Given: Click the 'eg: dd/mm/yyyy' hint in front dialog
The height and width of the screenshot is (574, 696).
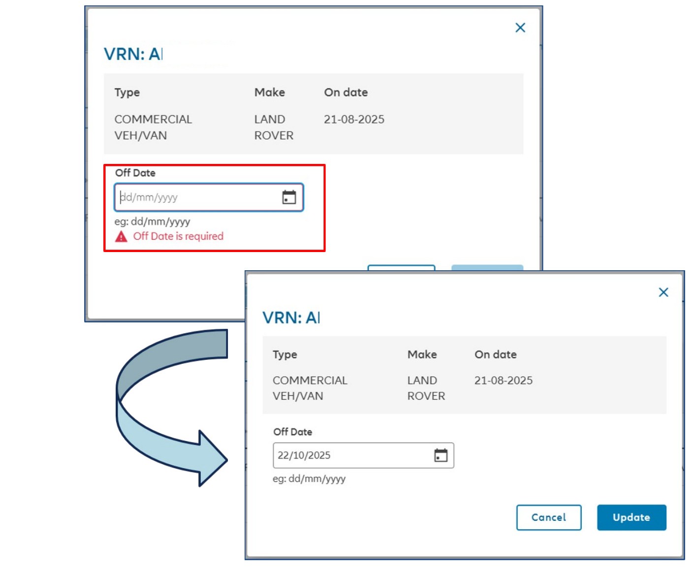Looking at the screenshot, I should coord(309,478).
